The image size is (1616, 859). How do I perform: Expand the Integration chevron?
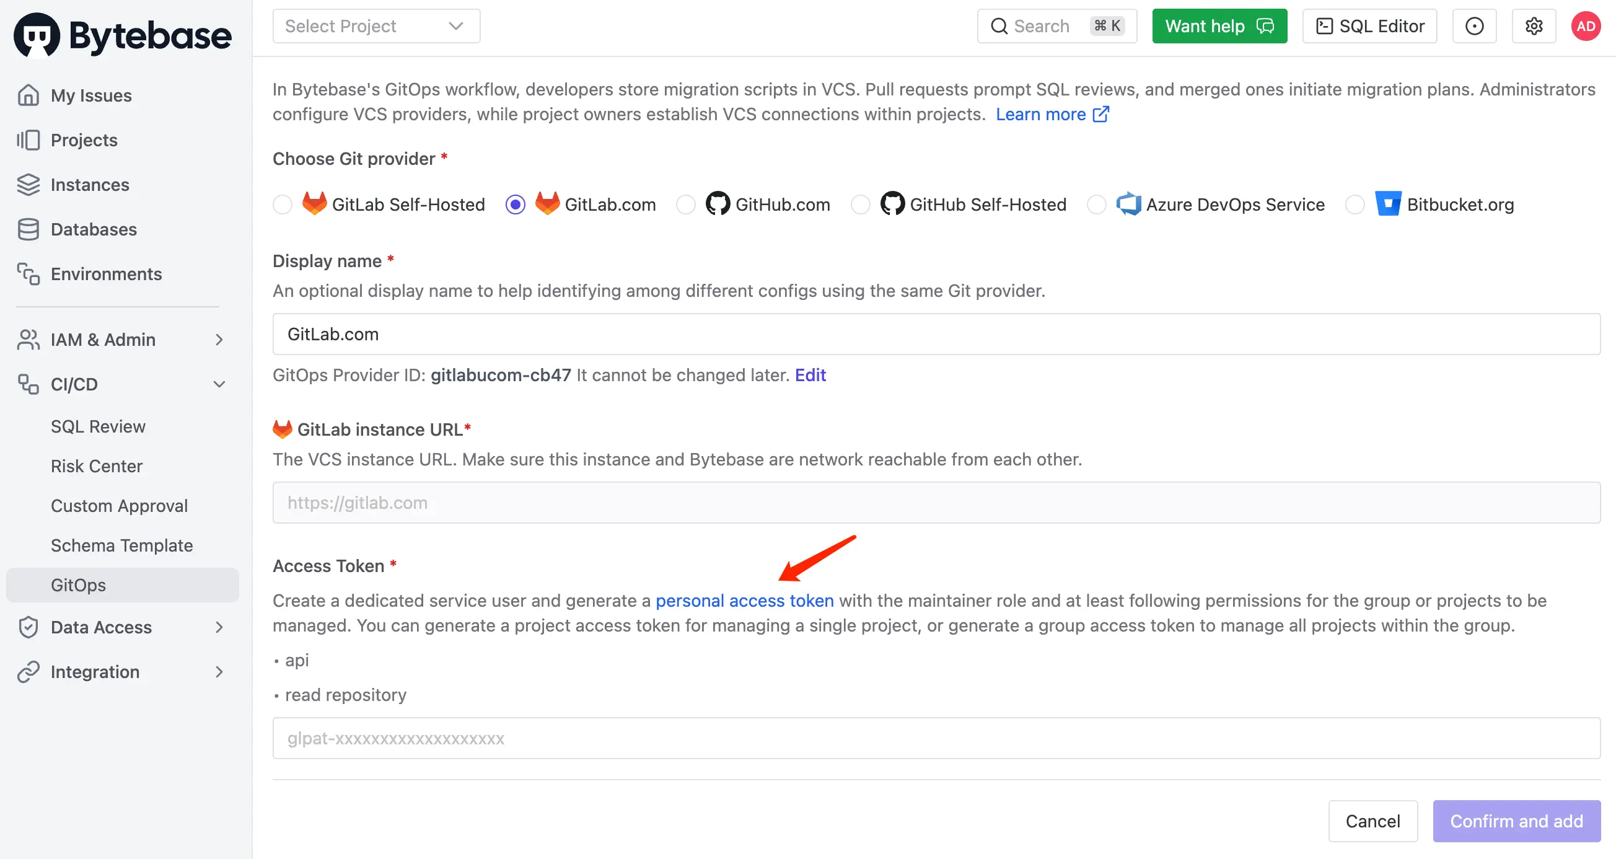pos(219,671)
